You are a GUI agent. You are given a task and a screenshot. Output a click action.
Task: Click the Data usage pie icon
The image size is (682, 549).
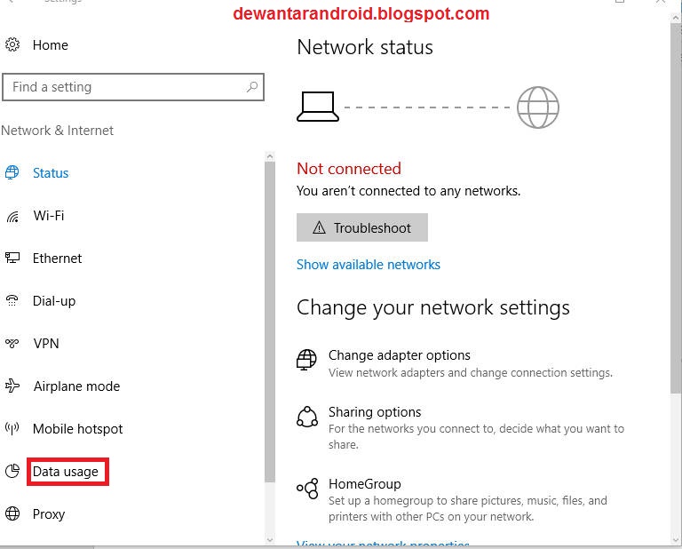tap(12, 471)
